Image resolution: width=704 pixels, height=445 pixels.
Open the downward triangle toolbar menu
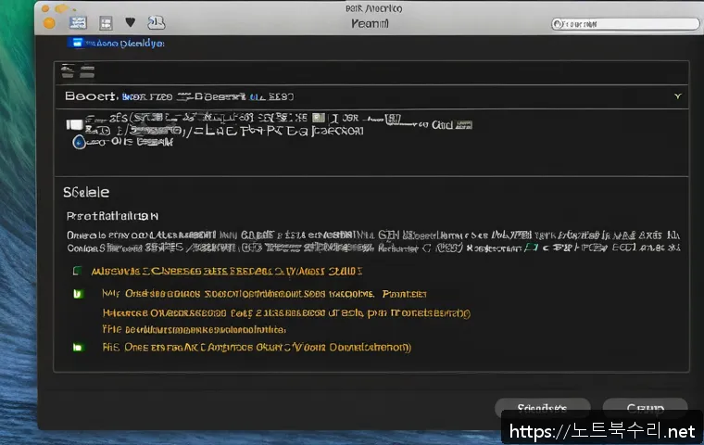coord(131,21)
